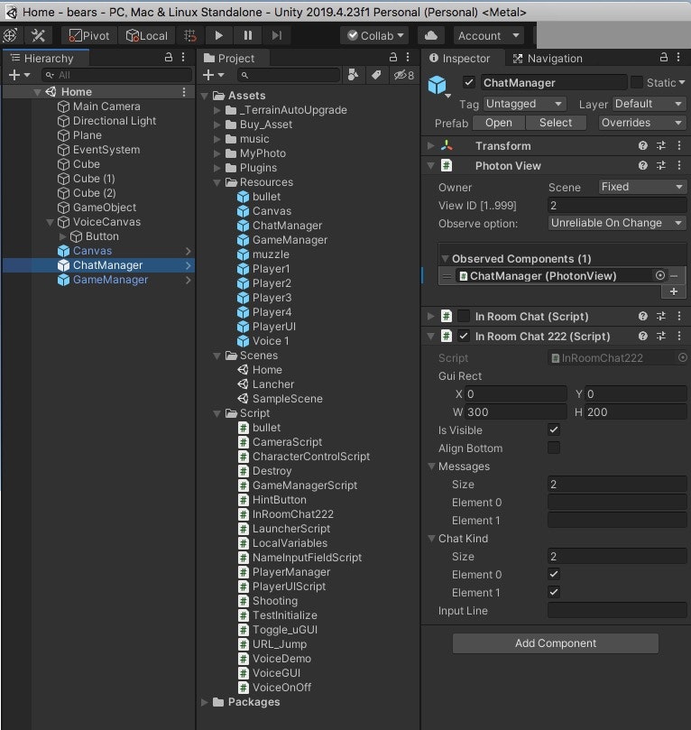
Task: Click the Pause button in toolbar
Action: 248,35
